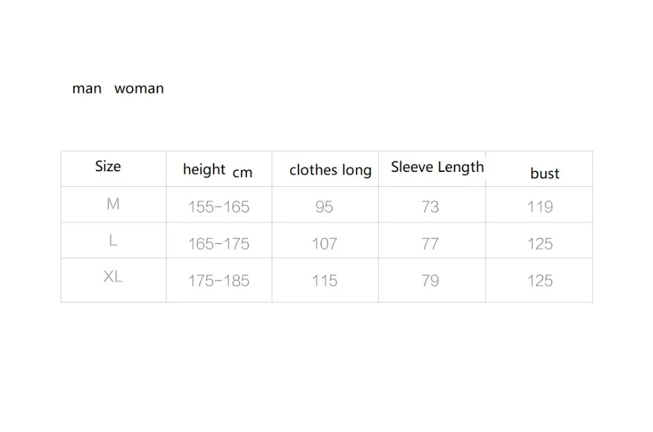Click the "Sleeve Length" column header

[437, 167]
